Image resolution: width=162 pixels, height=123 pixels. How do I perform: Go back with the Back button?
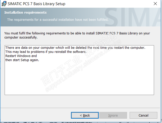click(85, 115)
